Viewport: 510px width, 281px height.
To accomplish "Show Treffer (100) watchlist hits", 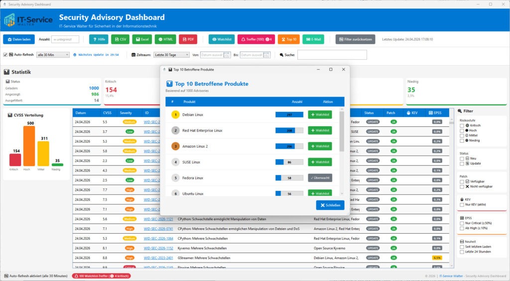I will point(256,39).
